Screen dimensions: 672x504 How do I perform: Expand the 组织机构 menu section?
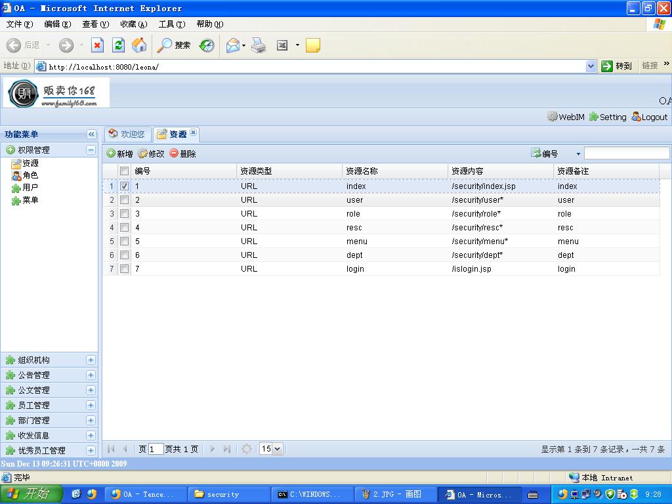tap(91, 360)
